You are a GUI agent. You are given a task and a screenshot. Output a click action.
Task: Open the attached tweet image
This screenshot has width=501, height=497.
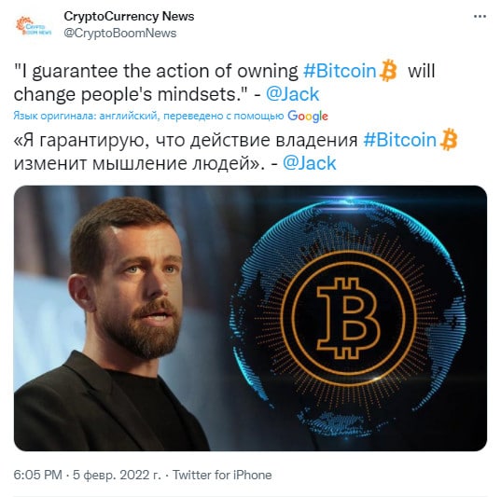[x=250, y=318]
